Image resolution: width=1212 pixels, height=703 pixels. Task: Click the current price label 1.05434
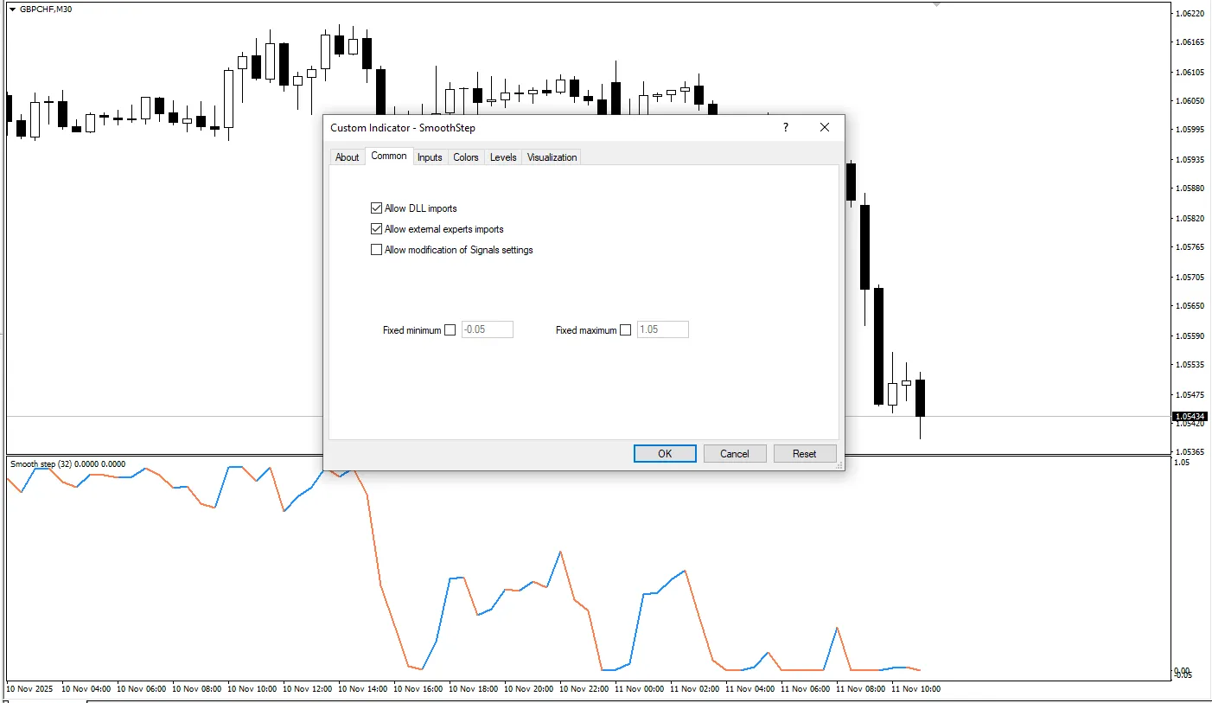tap(1190, 417)
